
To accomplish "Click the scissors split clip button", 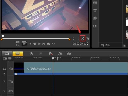I will point(83,39).
